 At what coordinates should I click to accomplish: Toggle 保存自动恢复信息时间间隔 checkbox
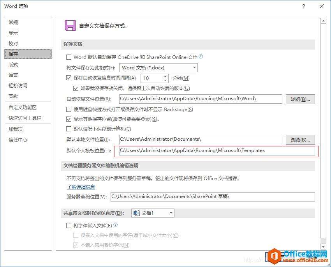(x=69, y=78)
